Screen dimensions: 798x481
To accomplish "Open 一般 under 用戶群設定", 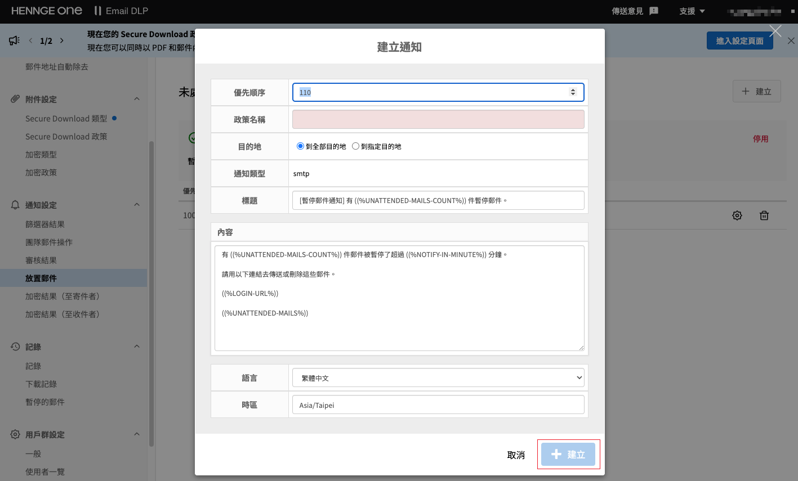I will coord(33,454).
